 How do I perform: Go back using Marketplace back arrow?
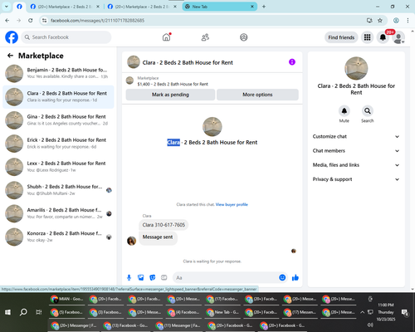[x=10, y=56]
